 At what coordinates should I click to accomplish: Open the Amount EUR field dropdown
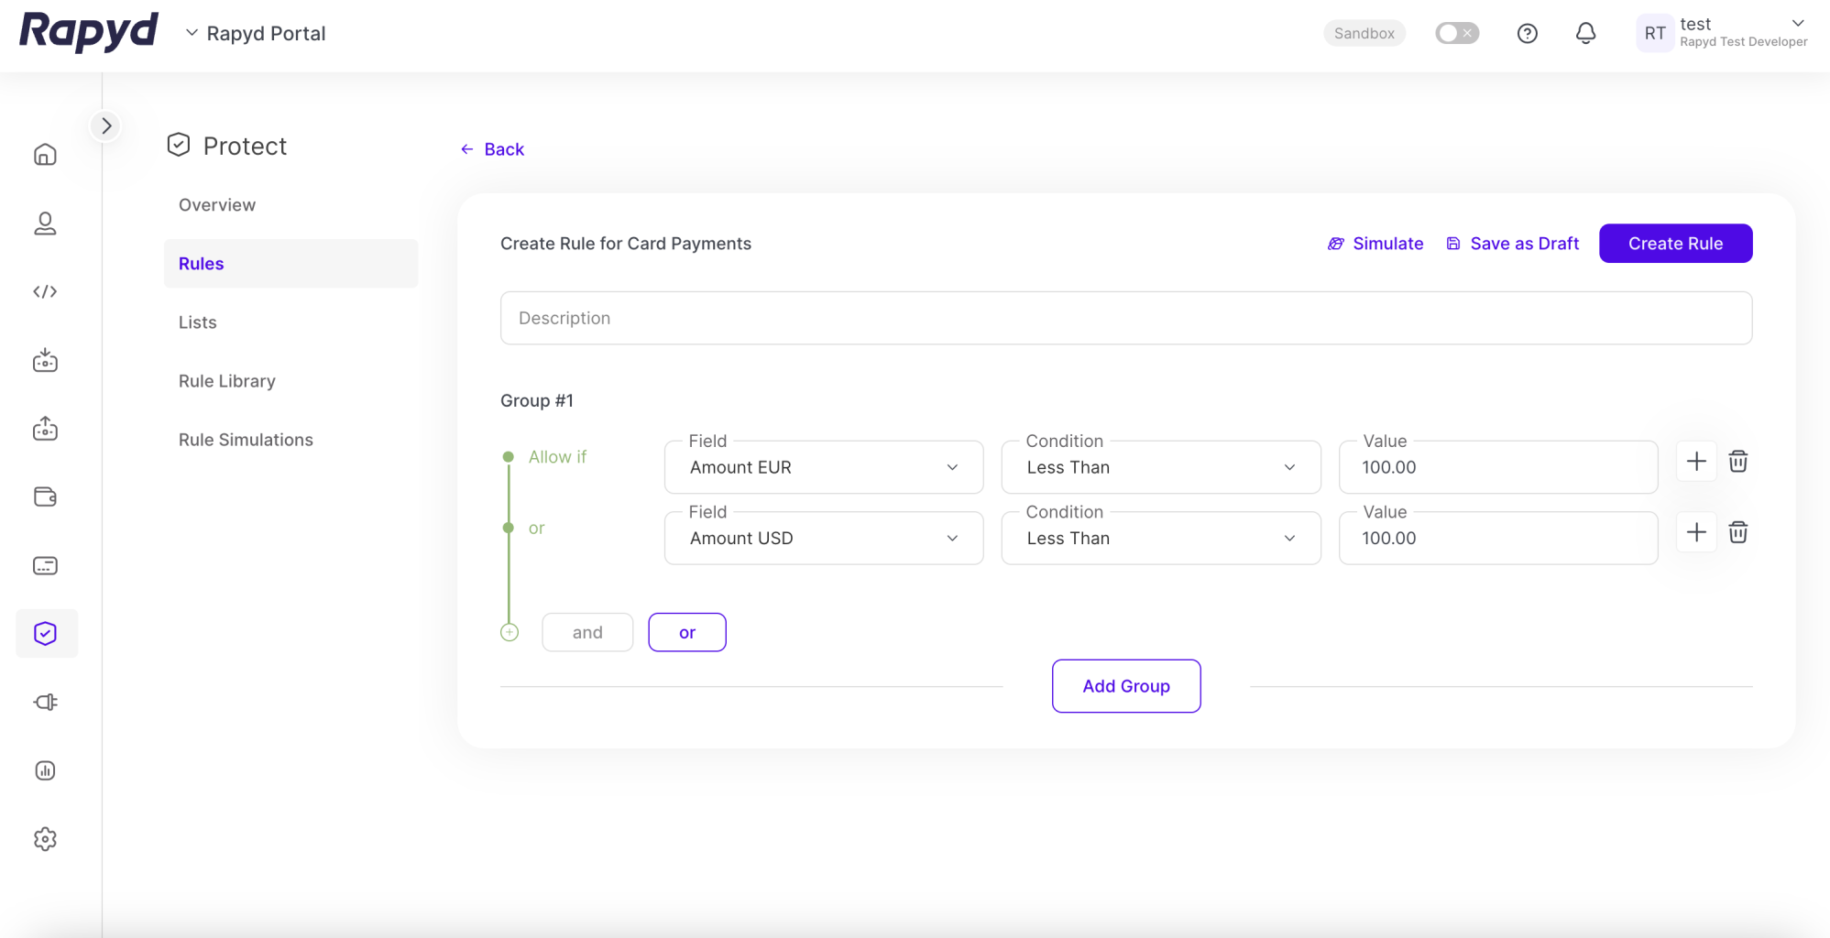coord(823,467)
